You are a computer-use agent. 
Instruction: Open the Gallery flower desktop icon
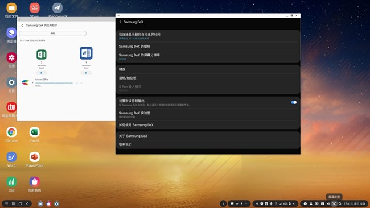tap(11, 57)
